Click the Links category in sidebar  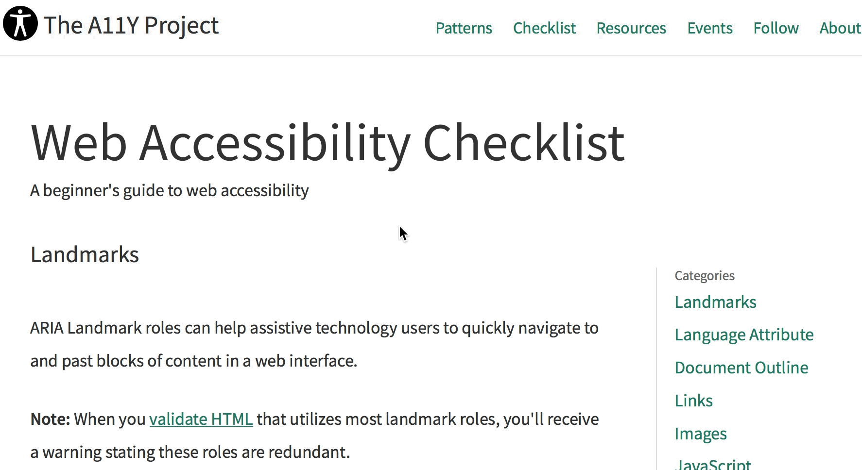coord(693,400)
